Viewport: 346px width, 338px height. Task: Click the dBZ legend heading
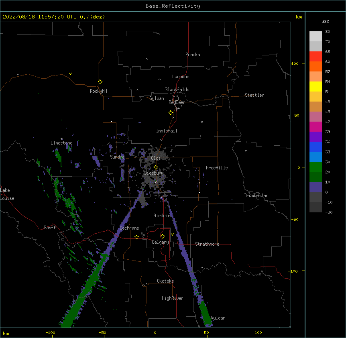coord(325,21)
